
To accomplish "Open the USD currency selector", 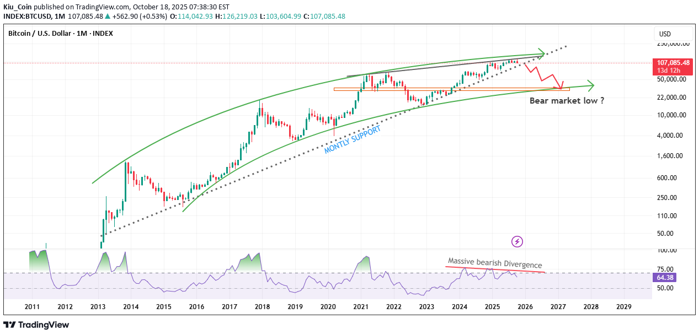I will [665, 34].
